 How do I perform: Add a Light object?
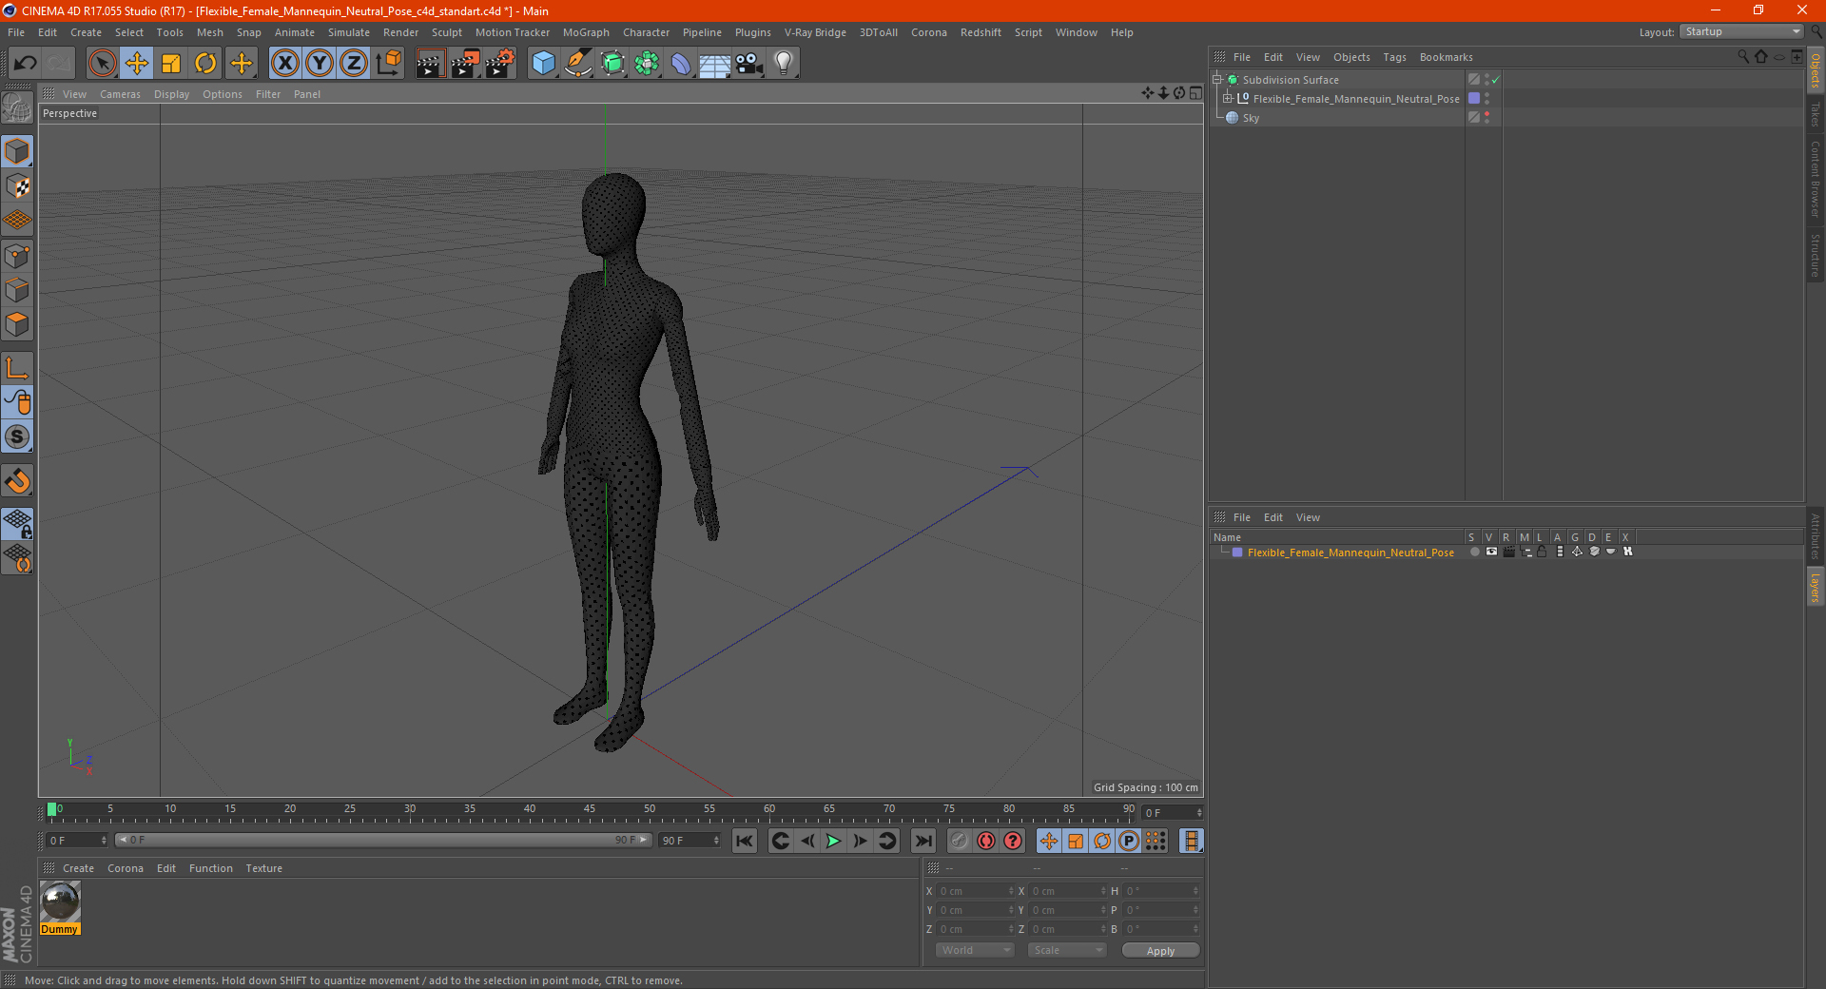(784, 64)
